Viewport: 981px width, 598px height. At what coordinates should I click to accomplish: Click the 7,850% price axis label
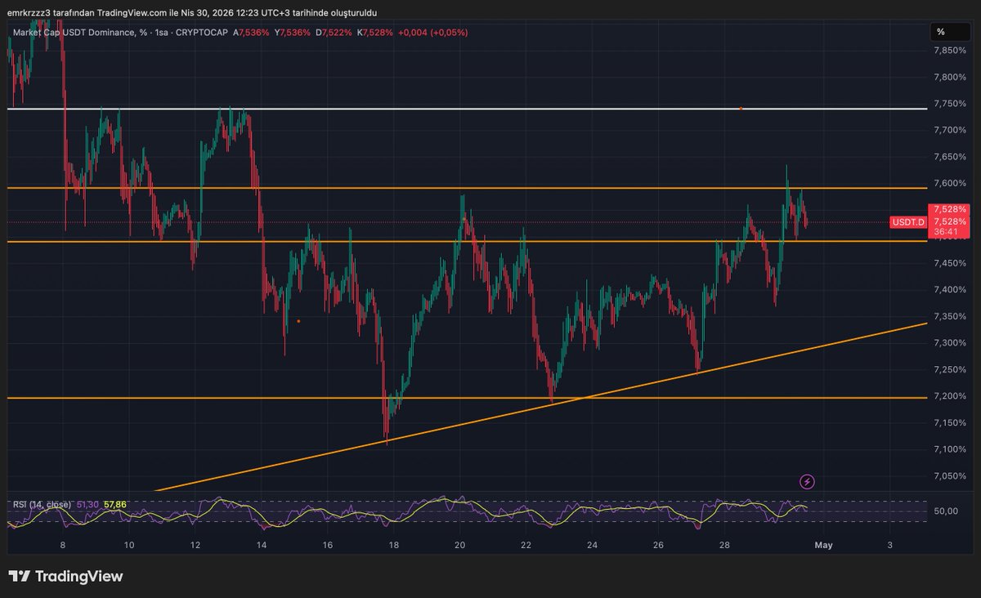click(950, 51)
